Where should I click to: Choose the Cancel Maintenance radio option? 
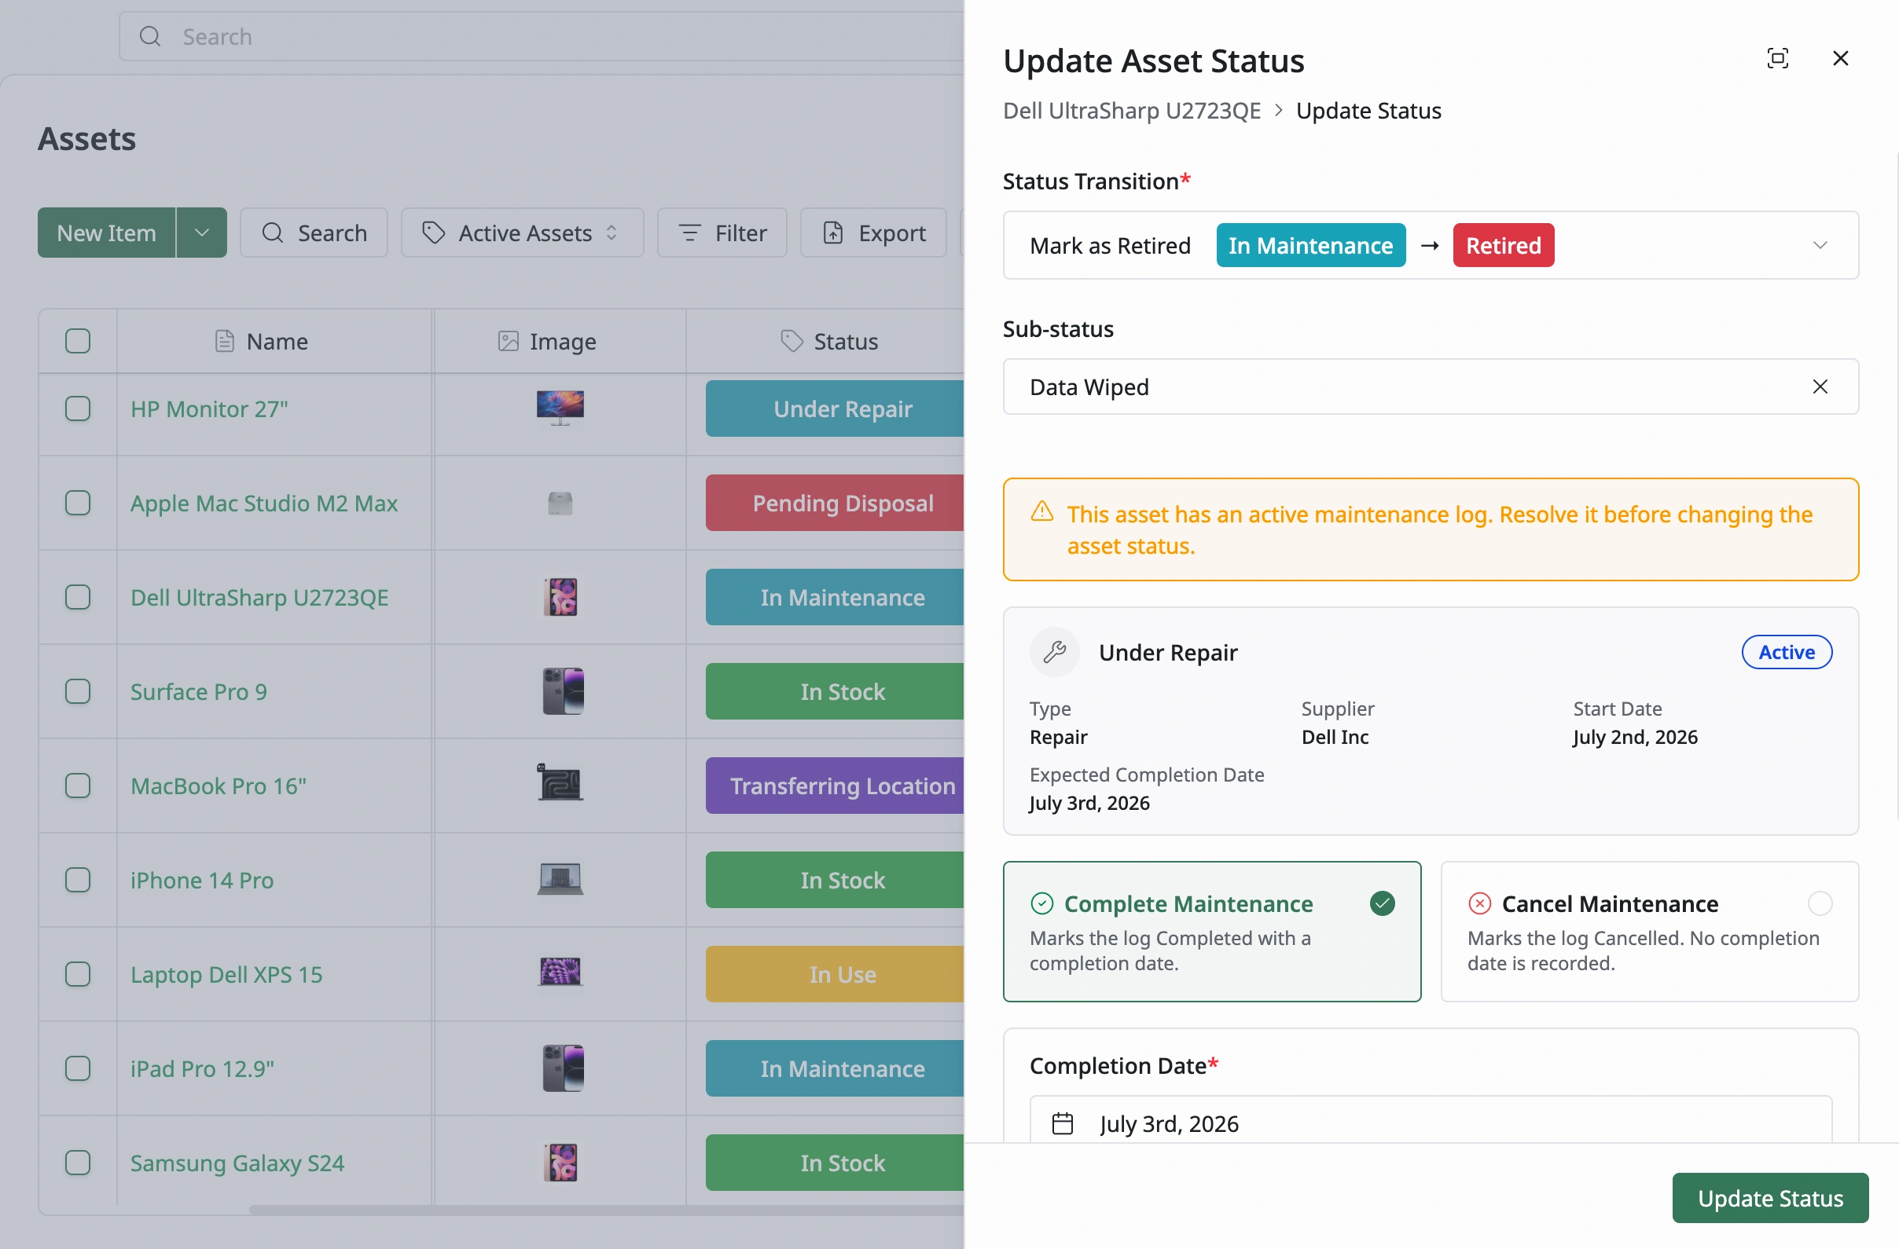point(1819,903)
